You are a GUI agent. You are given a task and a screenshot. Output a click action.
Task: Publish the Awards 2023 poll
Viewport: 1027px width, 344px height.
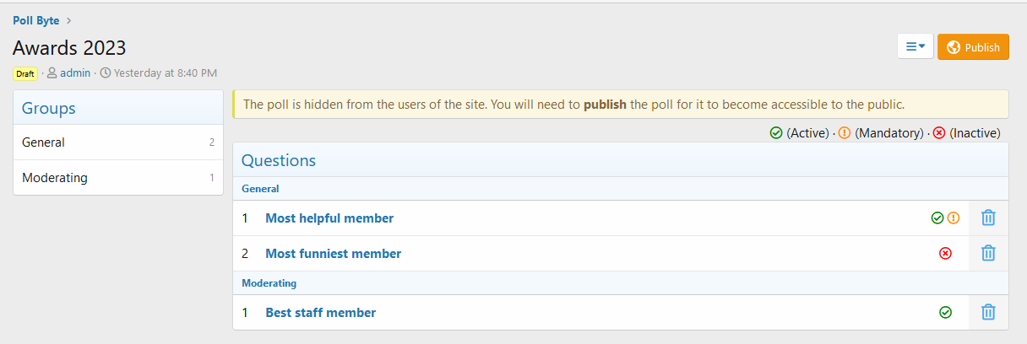point(973,47)
